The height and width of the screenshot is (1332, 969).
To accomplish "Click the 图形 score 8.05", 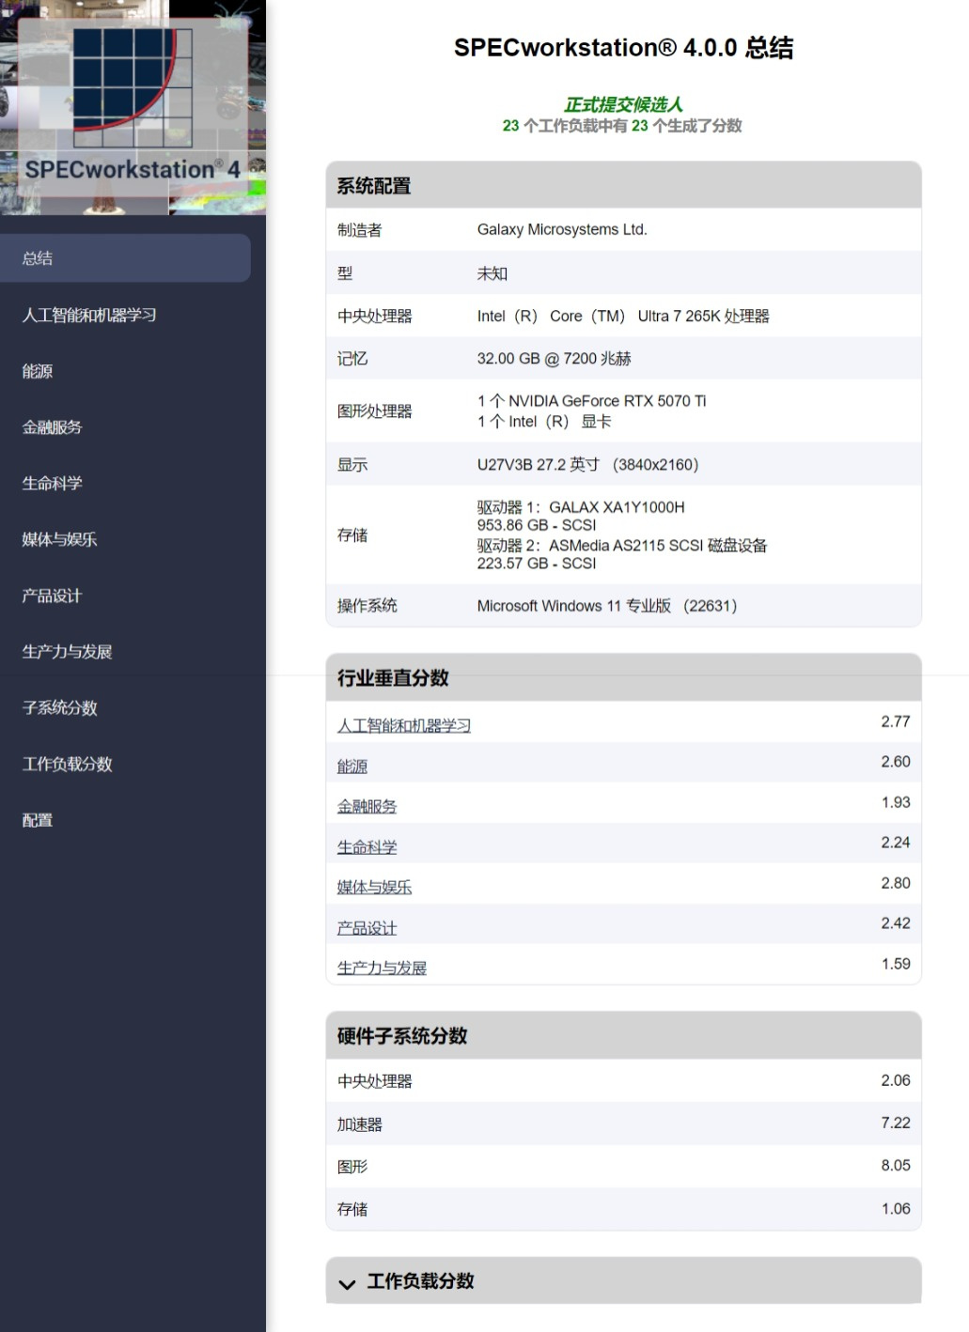I will pos(896,1165).
